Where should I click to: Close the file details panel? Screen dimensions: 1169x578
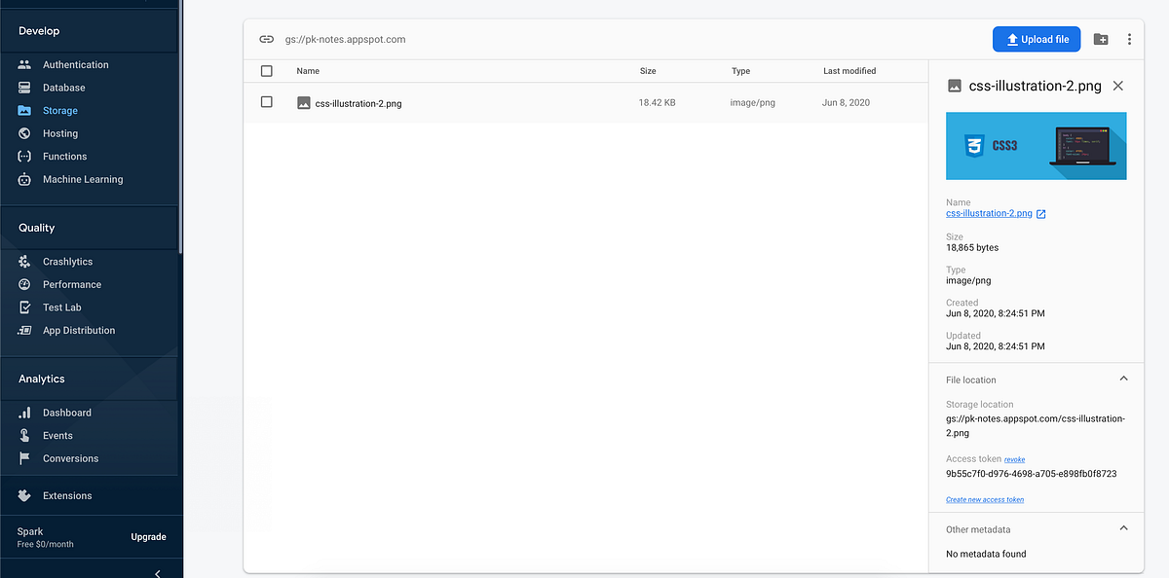[1117, 86]
